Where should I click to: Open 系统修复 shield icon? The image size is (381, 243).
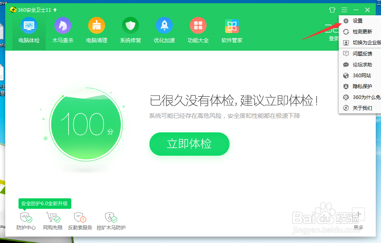[130, 25]
